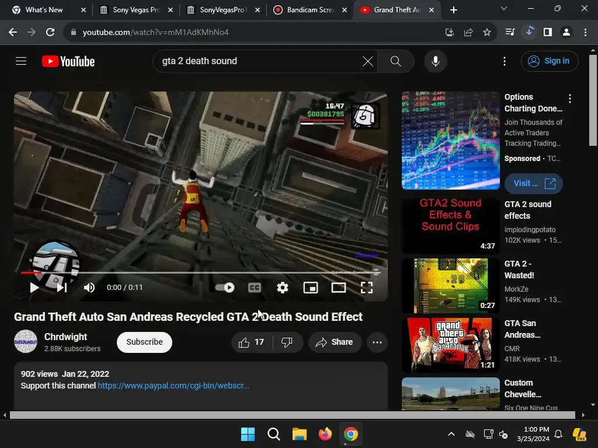Share this page icon
The width and height of the screenshot is (598, 448).
[x=468, y=33]
